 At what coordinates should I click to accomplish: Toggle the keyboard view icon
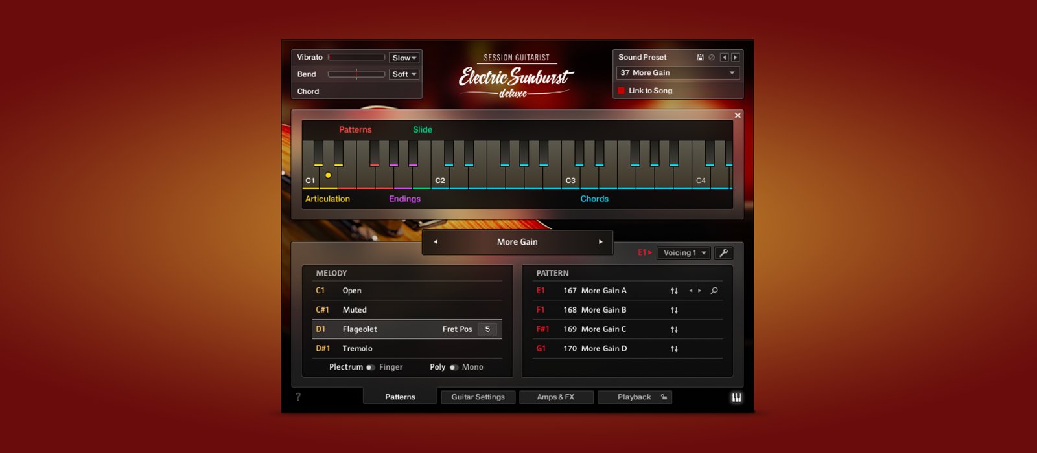pos(736,397)
